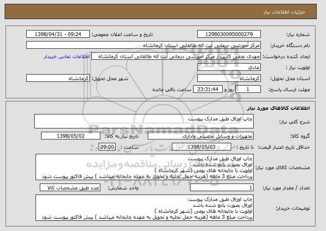This screenshot has height=231, width=326.
Task: Click the تعداد / مقدار مورد نیاز field
Action: pyautogui.click(x=222, y=188)
